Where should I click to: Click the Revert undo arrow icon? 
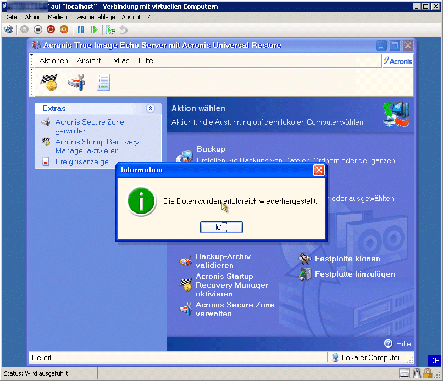[124, 30]
